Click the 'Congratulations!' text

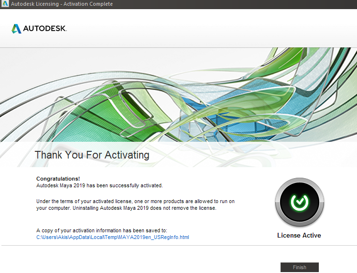click(x=58, y=179)
